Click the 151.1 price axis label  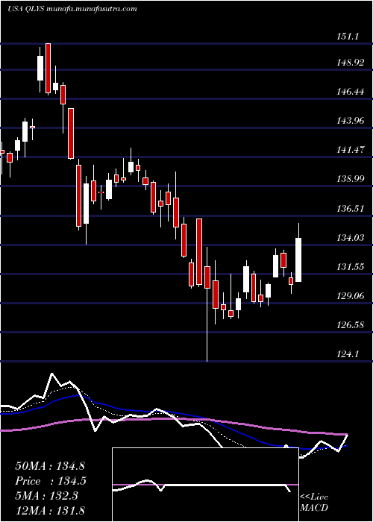(x=348, y=37)
